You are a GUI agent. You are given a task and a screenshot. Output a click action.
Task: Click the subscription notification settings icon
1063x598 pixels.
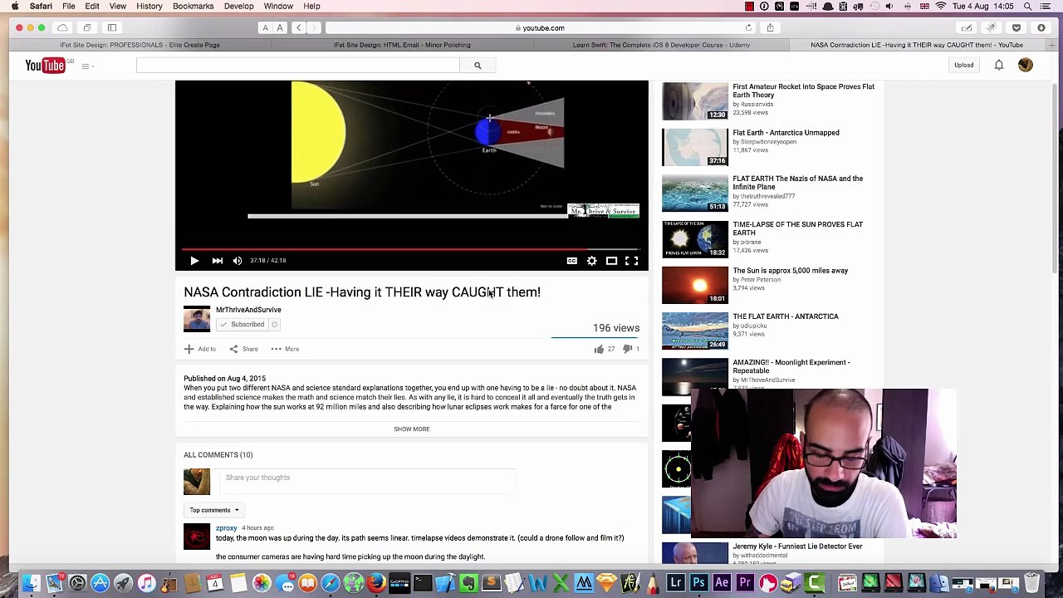pos(275,325)
